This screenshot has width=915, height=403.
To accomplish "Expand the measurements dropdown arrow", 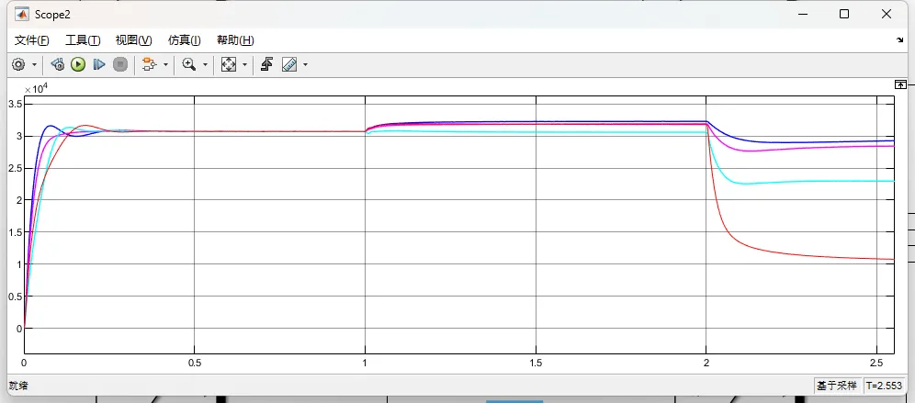I will (x=305, y=64).
